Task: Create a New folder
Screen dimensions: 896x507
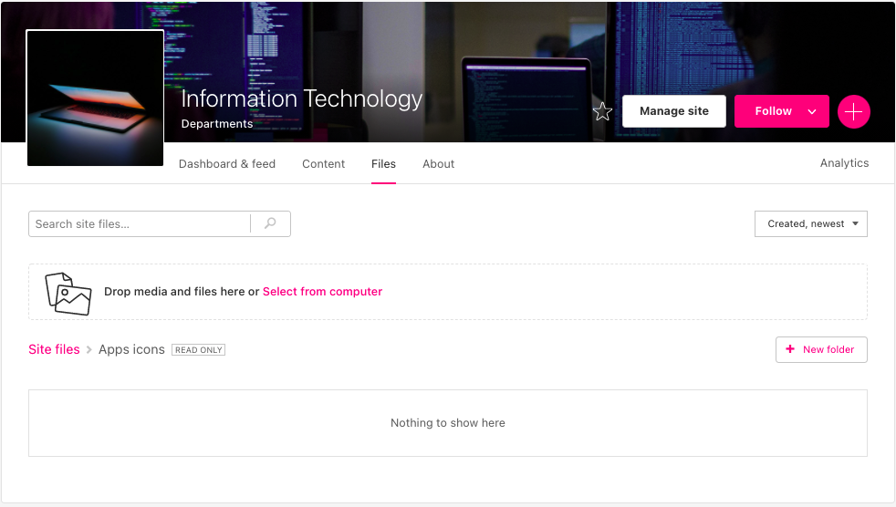Action: 820,349
